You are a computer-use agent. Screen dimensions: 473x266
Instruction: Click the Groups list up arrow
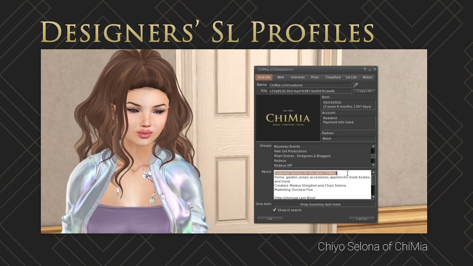pos(373,146)
